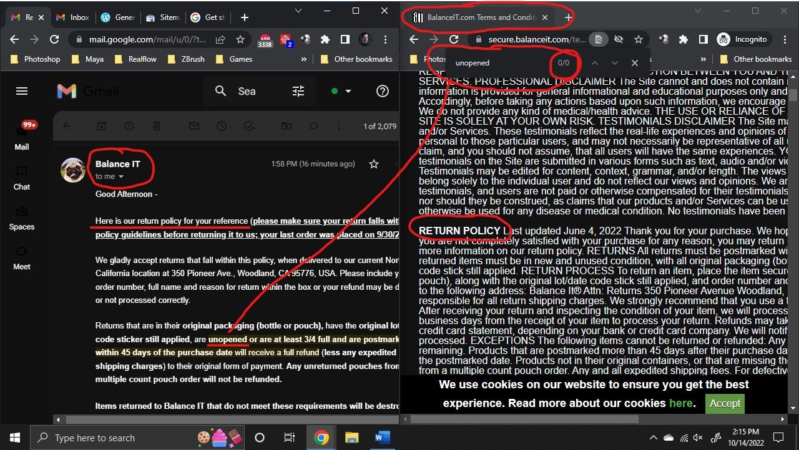Expand the 'to me' recipient details arrow
The image size is (799, 450).
click(121, 177)
